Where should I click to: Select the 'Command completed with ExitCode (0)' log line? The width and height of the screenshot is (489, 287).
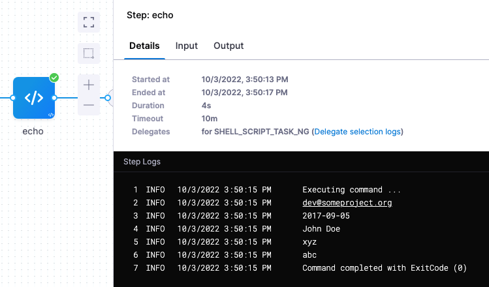385,268
